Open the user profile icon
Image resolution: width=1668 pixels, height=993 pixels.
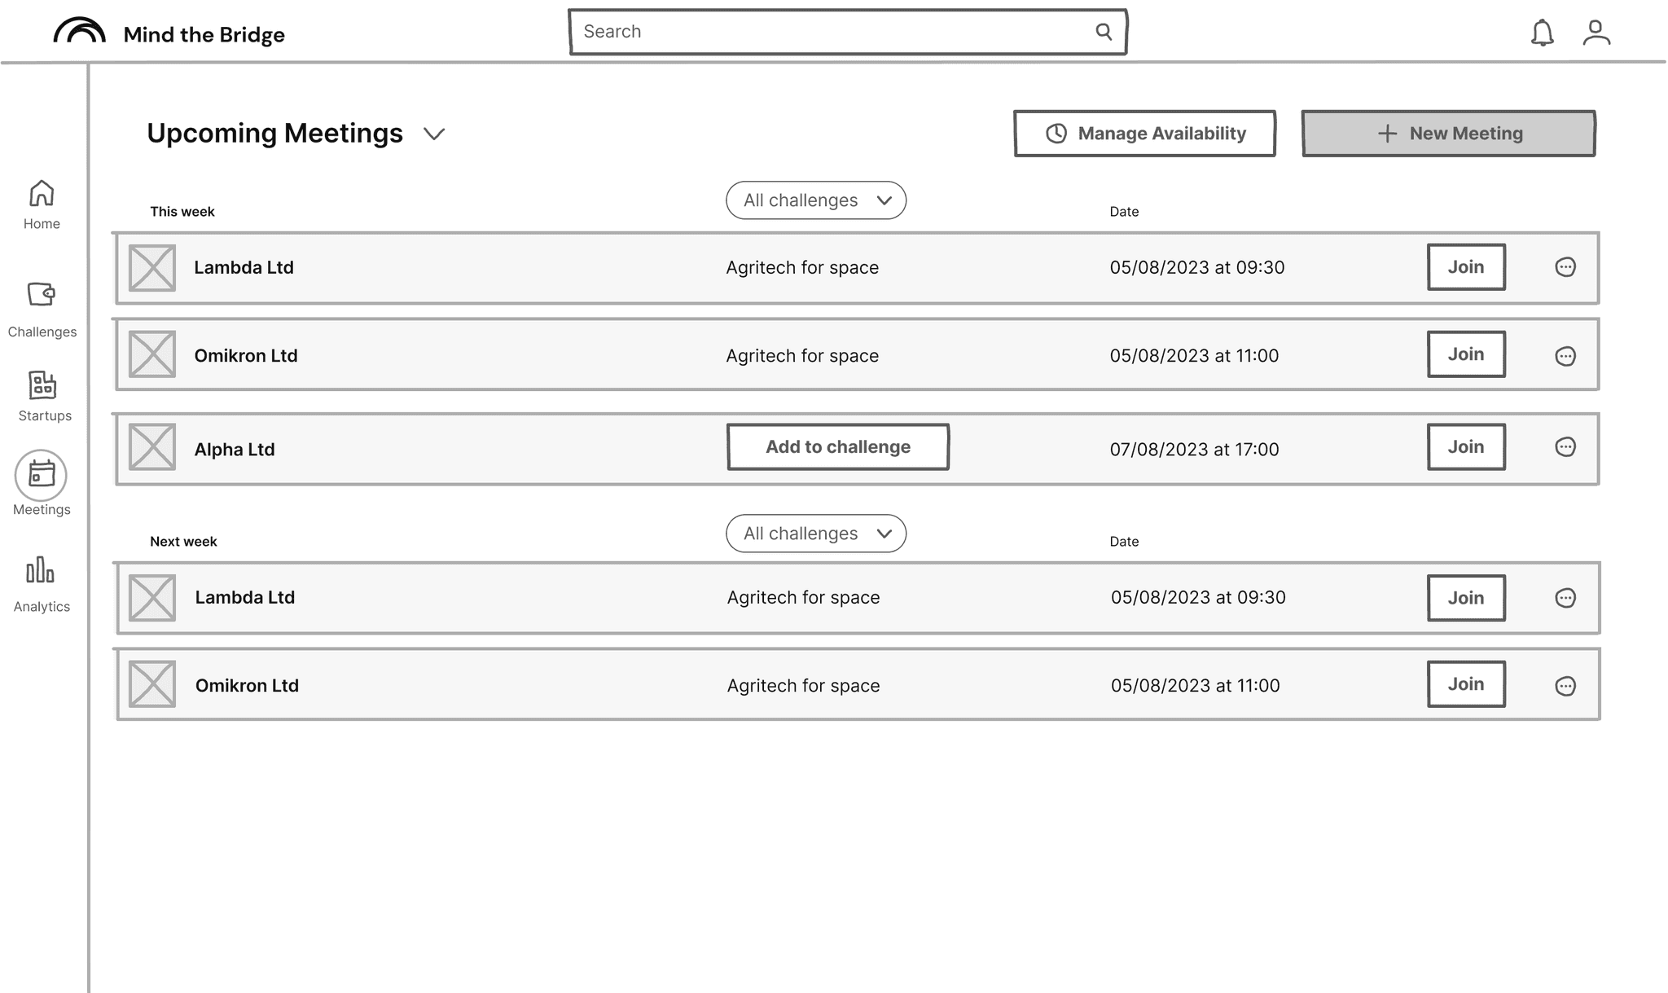point(1596,33)
